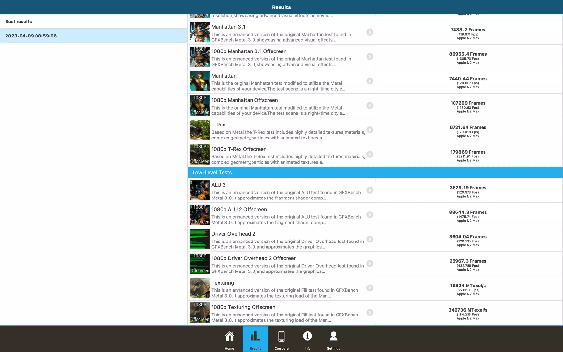The height and width of the screenshot is (352, 563).
Task: Click the ALU 2 detail arrow icon
Action: (369, 190)
